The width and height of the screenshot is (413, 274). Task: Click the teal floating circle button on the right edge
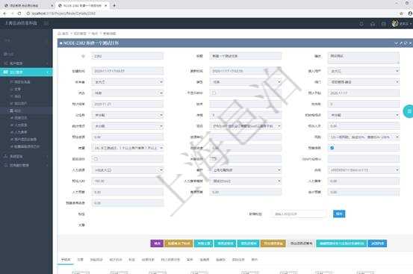click(409, 111)
